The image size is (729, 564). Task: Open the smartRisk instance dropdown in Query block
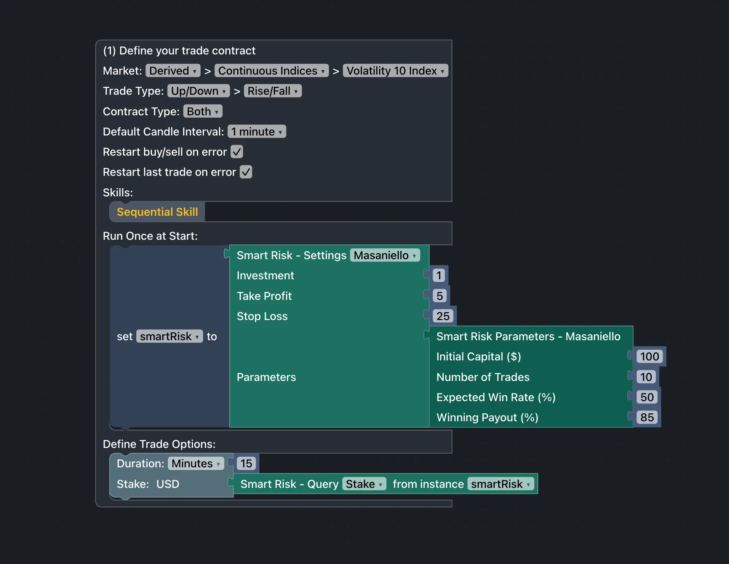(x=501, y=484)
